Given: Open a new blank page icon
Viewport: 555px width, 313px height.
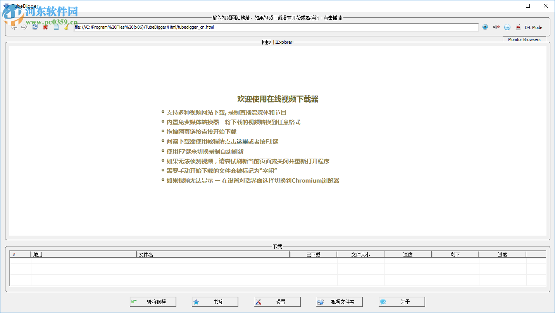Looking at the screenshot, I should 55,27.
